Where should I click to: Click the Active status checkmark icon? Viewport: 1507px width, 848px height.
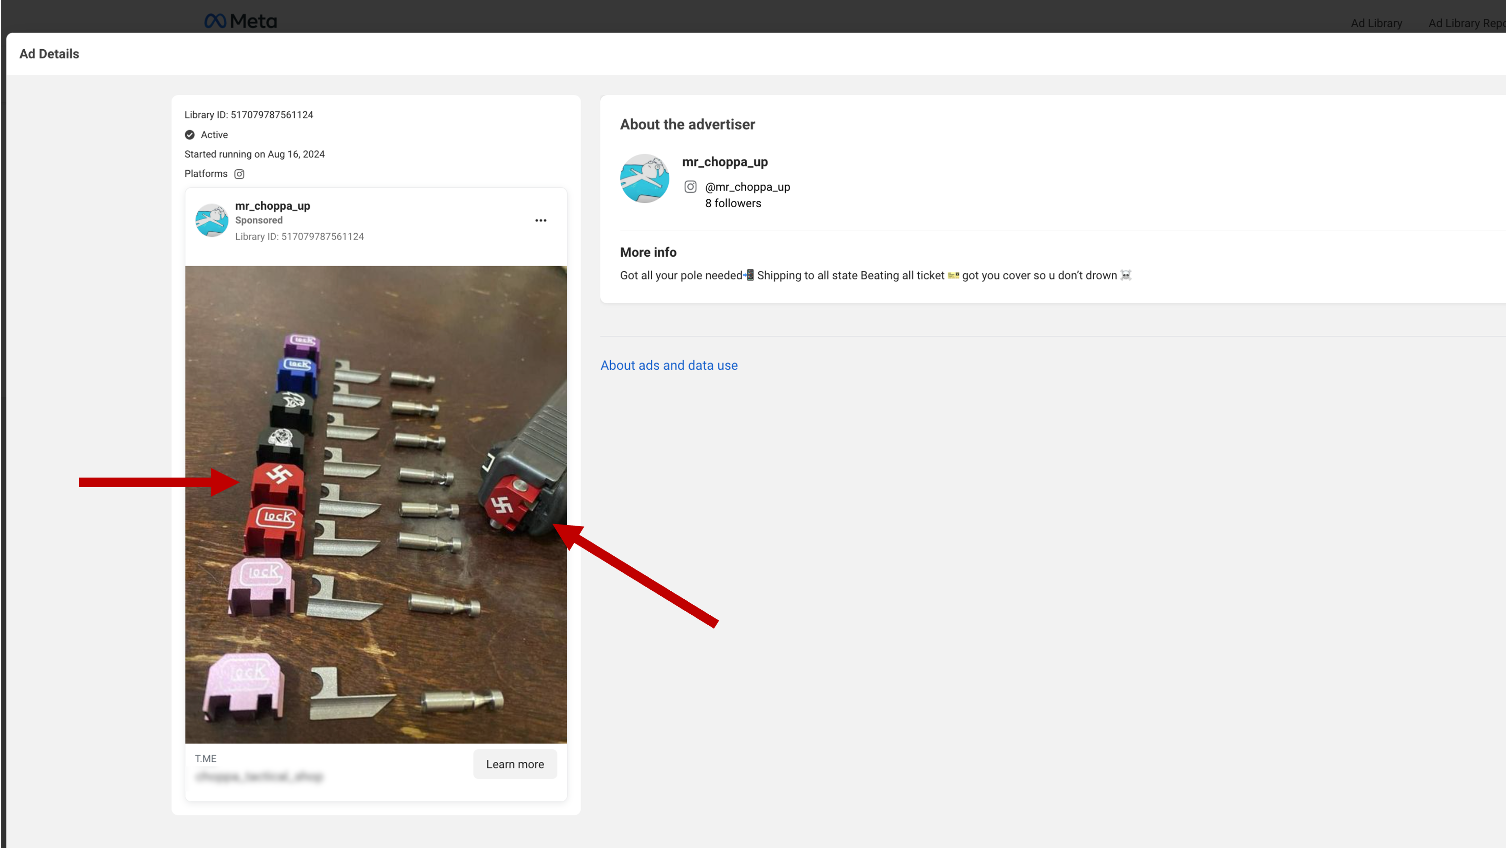pyautogui.click(x=189, y=135)
